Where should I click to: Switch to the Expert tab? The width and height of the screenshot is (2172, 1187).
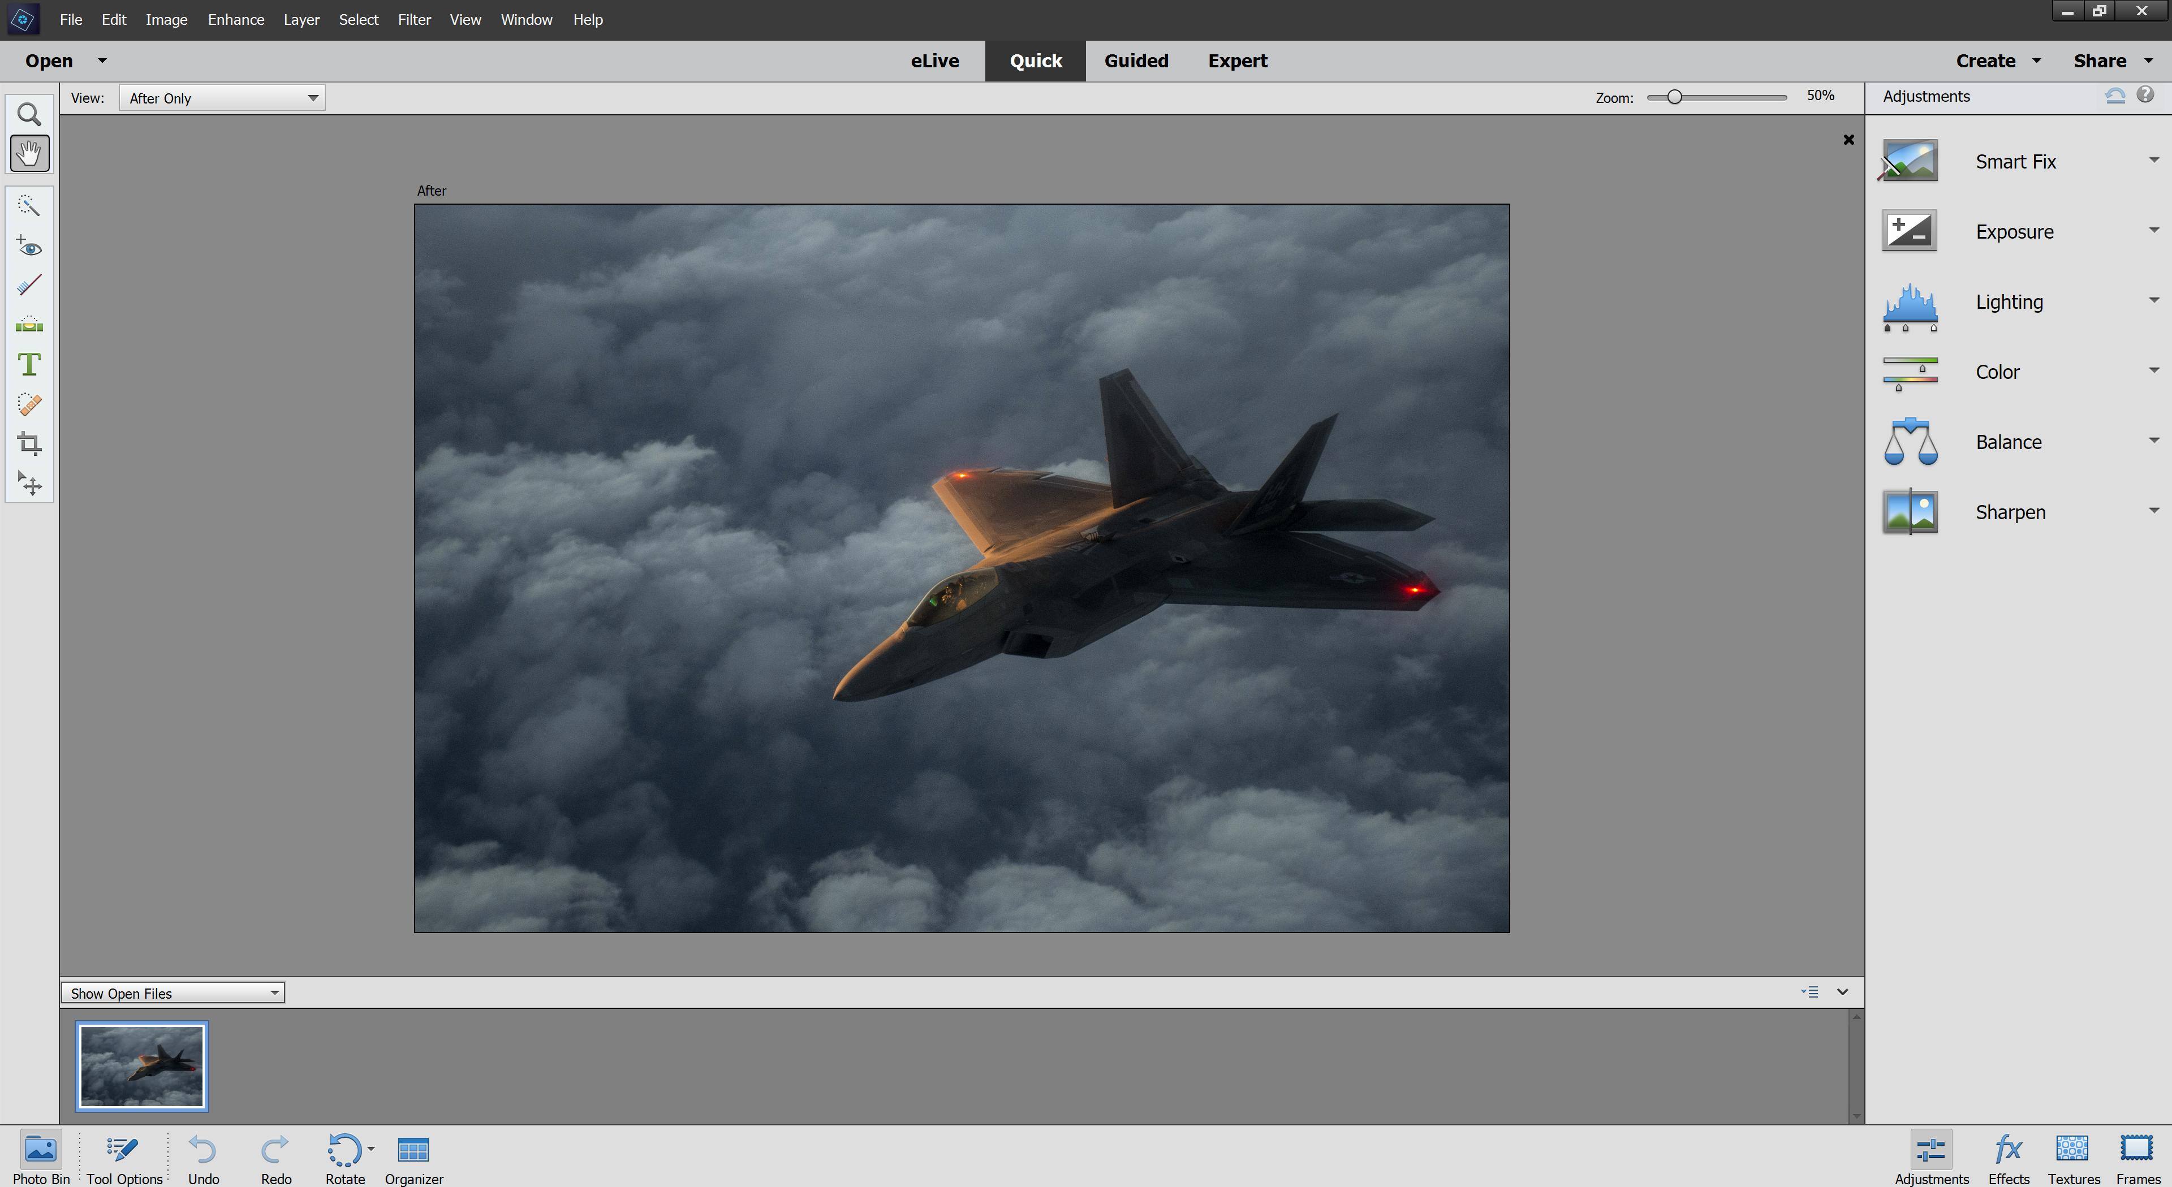tap(1237, 61)
